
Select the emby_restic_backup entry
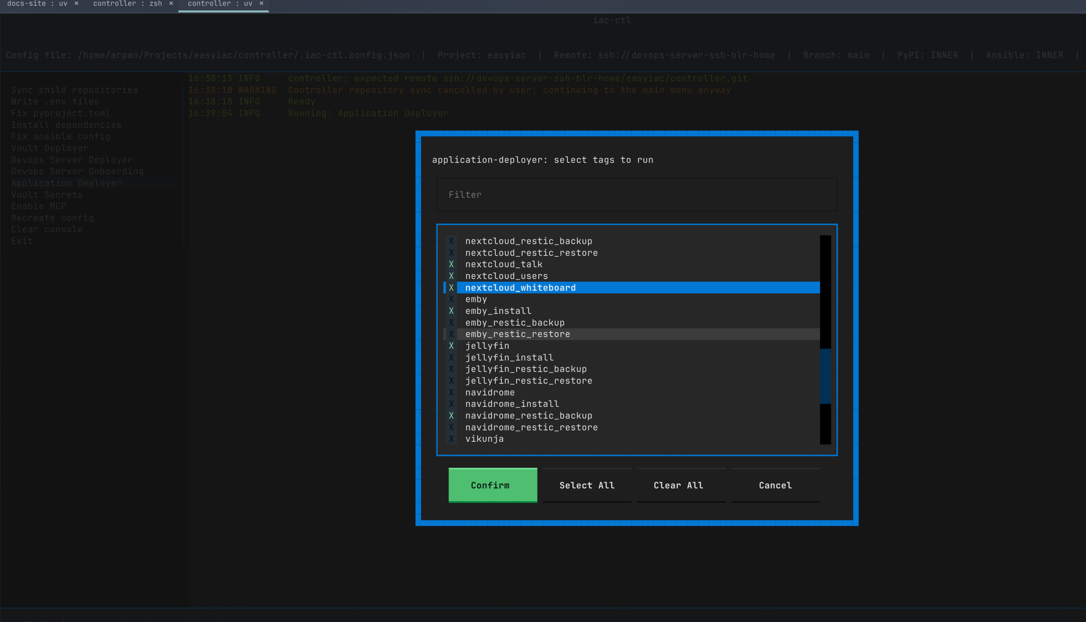point(632,323)
